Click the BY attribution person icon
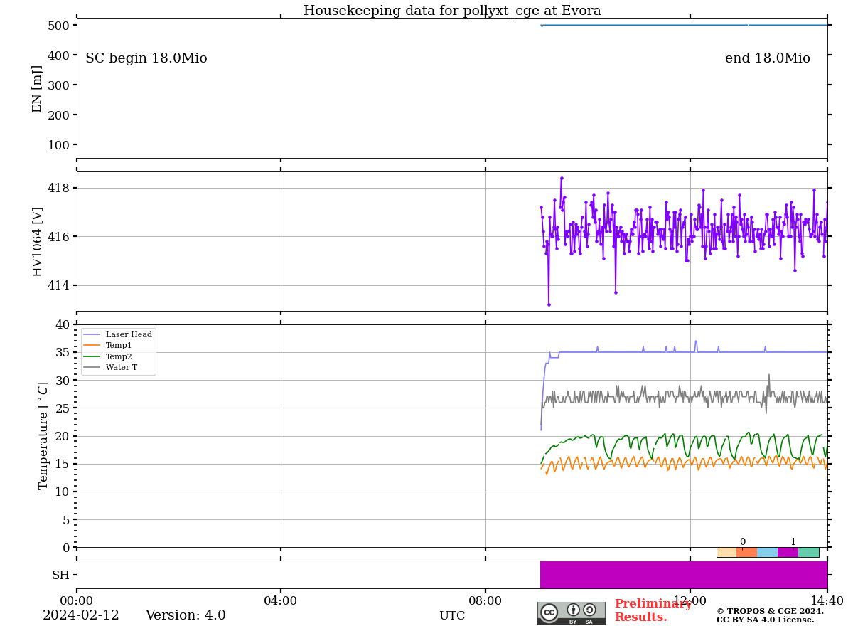This screenshot has width=853, height=626. pyautogui.click(x=574, y=610)
